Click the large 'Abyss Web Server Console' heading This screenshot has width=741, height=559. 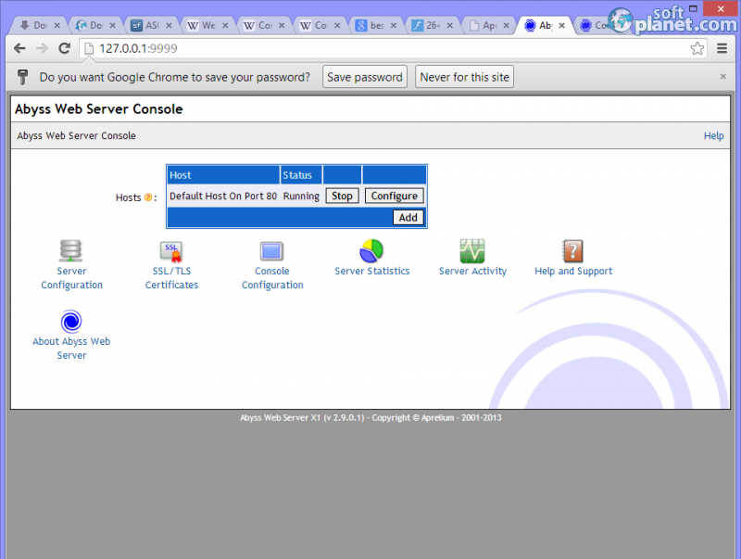coord(99,109)
